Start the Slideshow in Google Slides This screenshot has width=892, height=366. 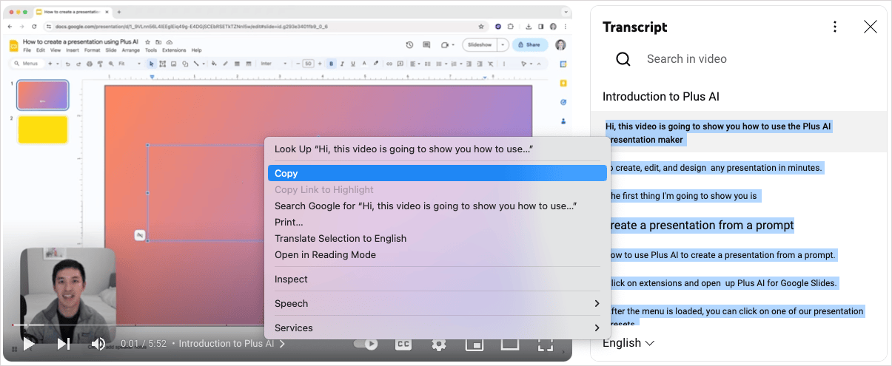(x=479, y=44)
